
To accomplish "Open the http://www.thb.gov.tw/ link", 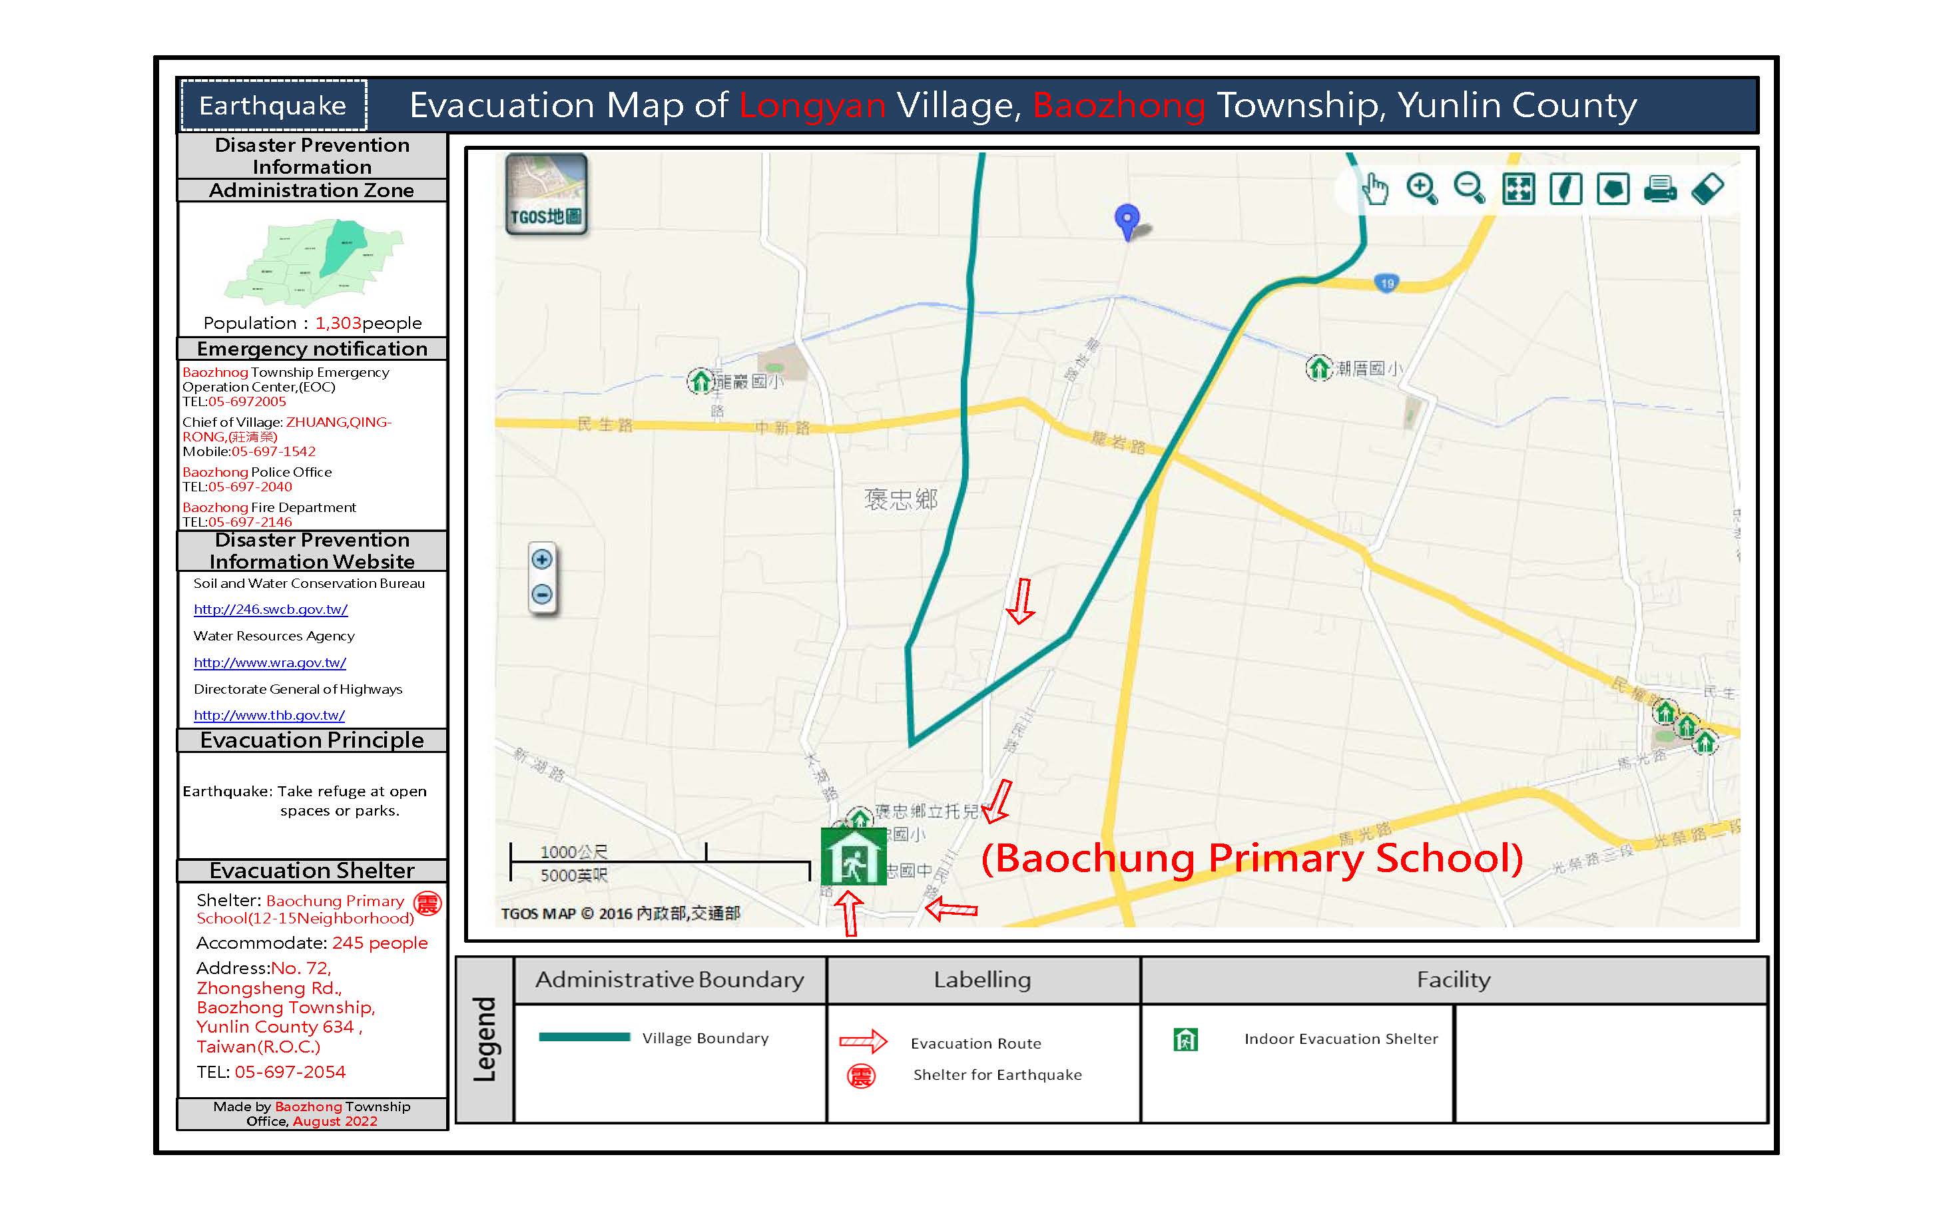I will pyautogui.click(x=269, y=715).
